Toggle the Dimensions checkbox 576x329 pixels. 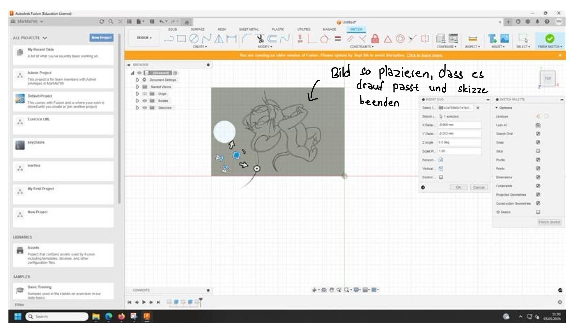coord(538,177)
